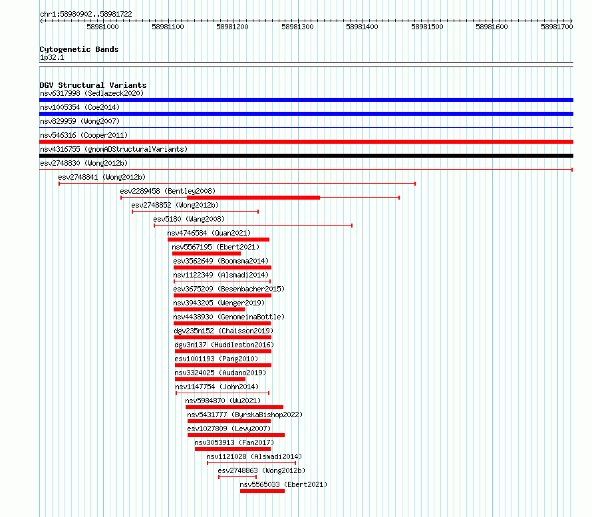Select esv1027809 (Levy2007) label

229,429
